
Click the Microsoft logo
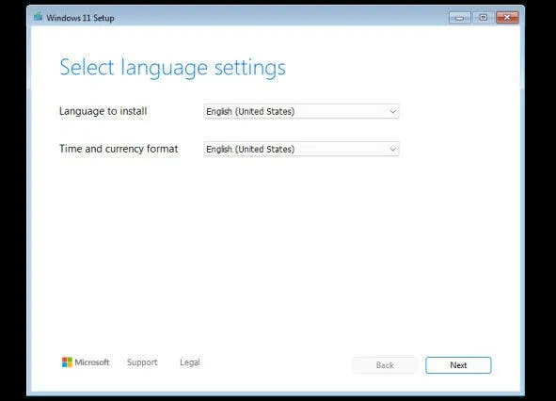pos(86,362)
